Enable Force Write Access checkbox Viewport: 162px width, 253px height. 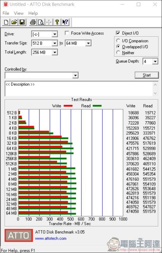(67, 33)
